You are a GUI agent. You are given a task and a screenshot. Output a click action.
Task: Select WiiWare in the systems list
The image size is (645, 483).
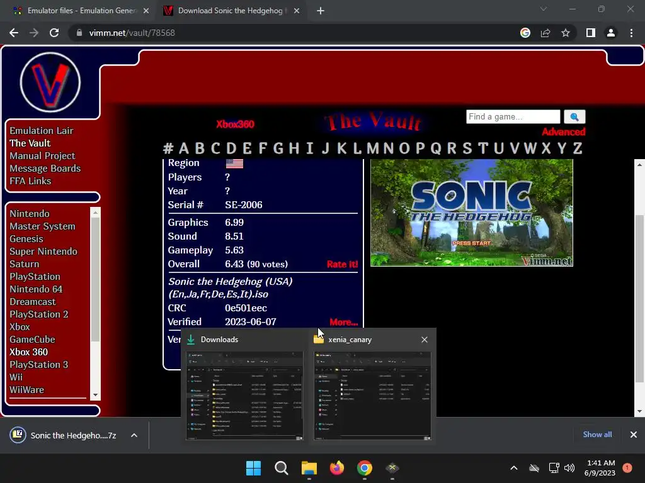(26, 390)
